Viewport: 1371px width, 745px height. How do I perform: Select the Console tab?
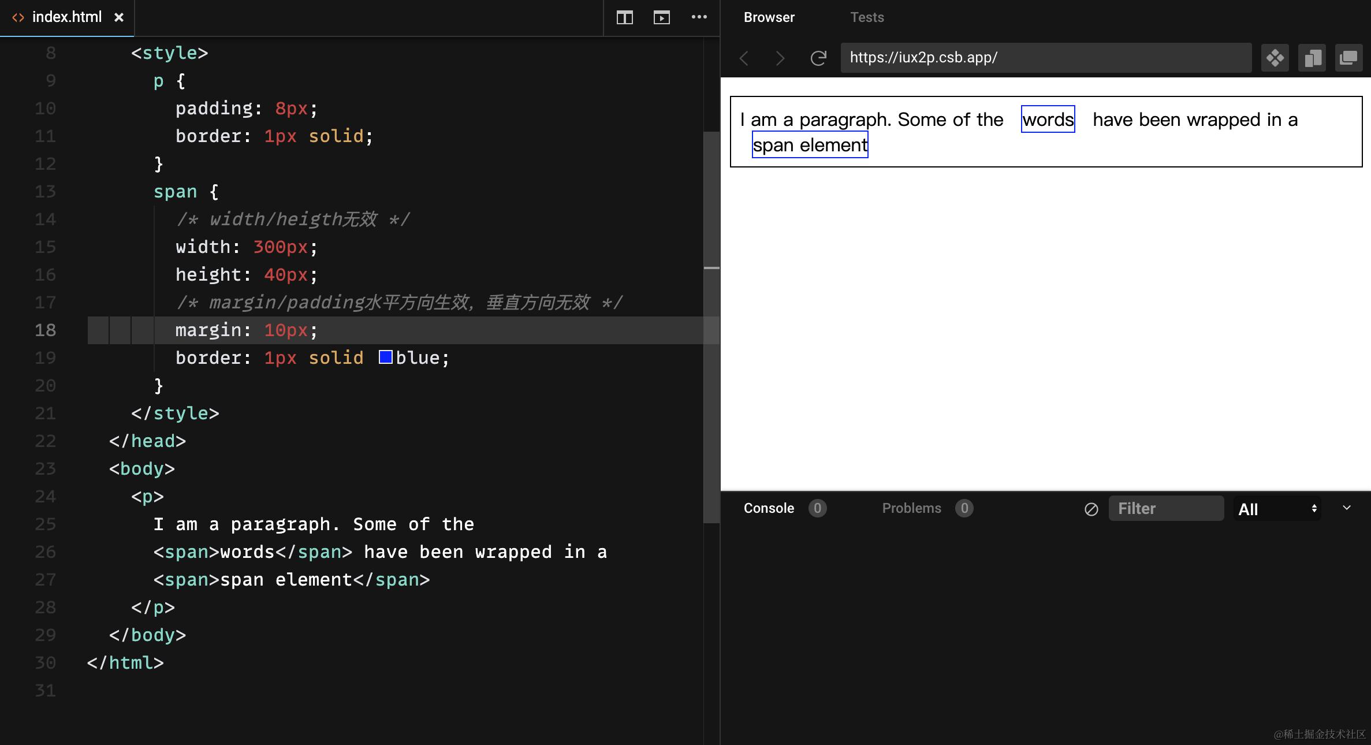(769, 508)
